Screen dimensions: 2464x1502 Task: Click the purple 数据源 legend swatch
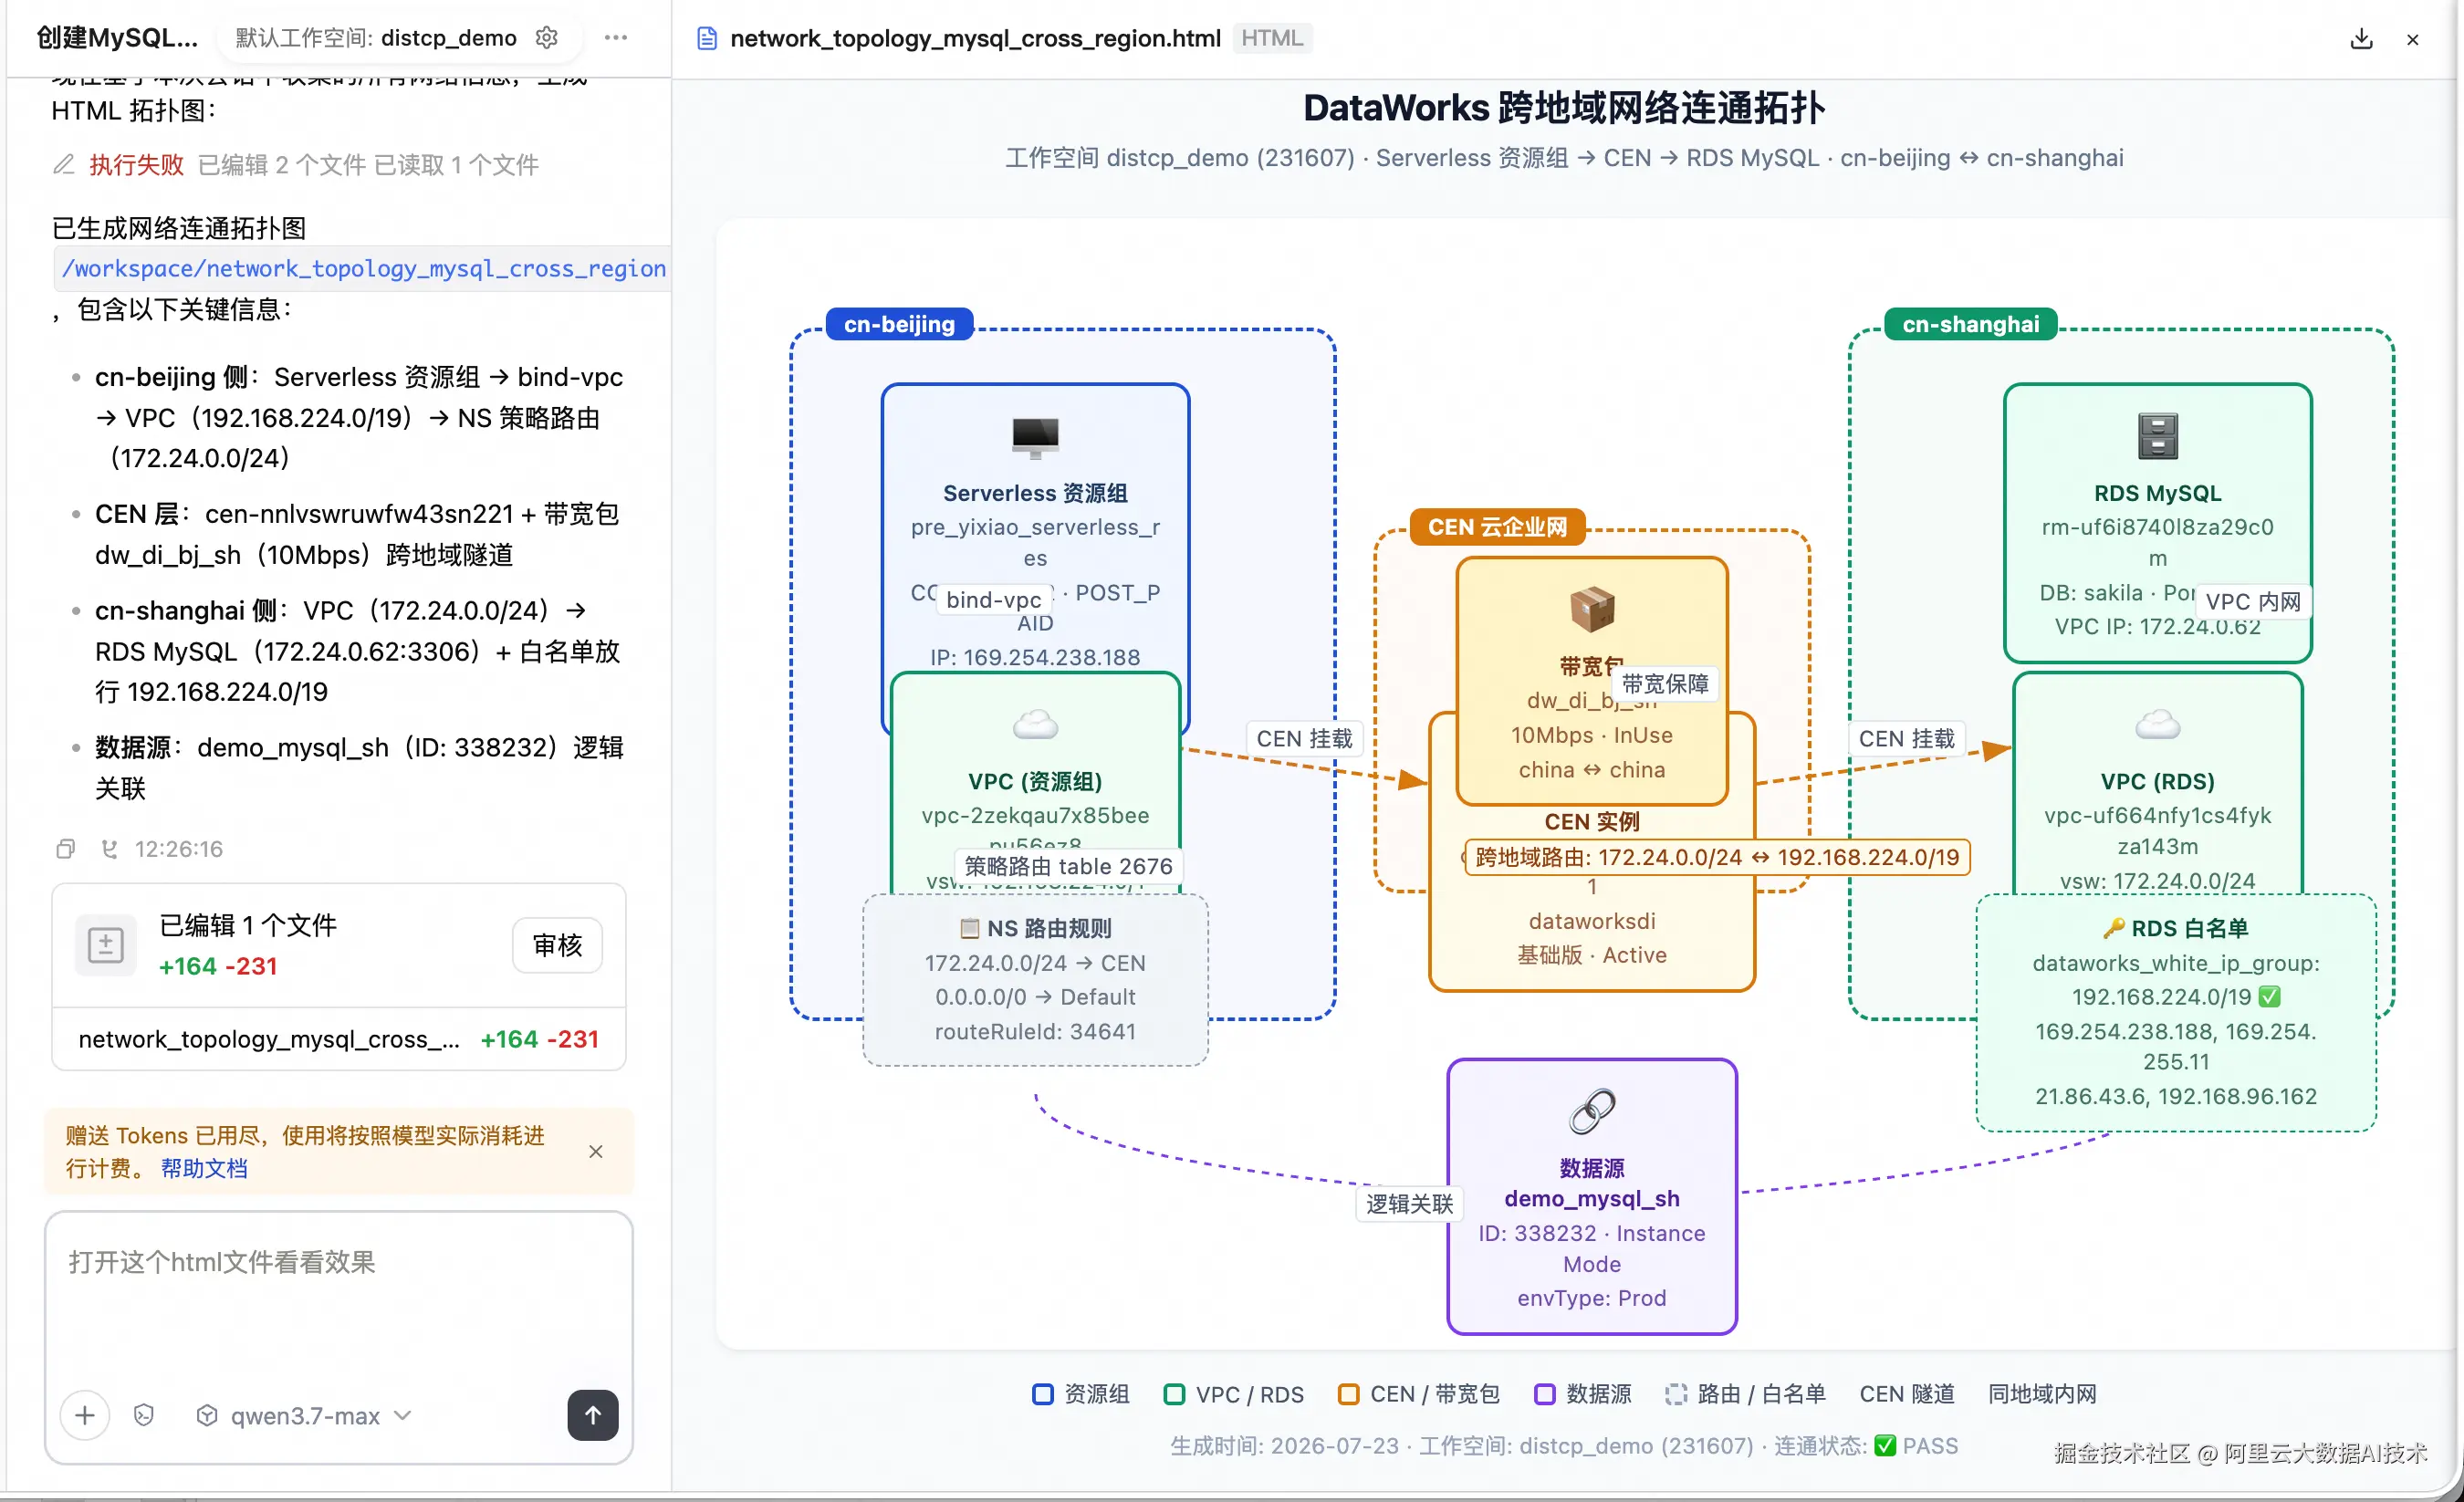click(x=1544, y=1394)
